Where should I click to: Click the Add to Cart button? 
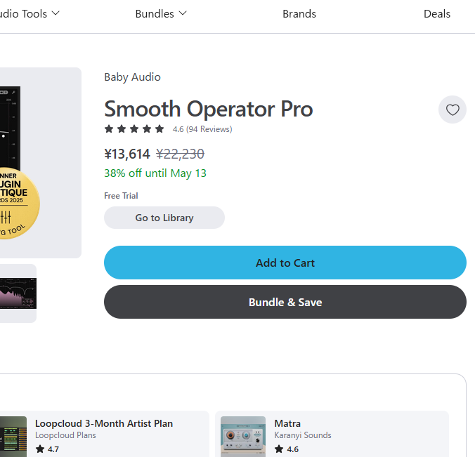285,263
